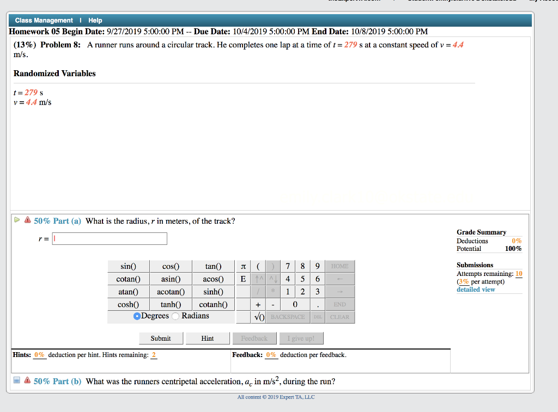The image size is (558, 412).
Task: Click the scientific notation E key
Action: pos(243,279)
